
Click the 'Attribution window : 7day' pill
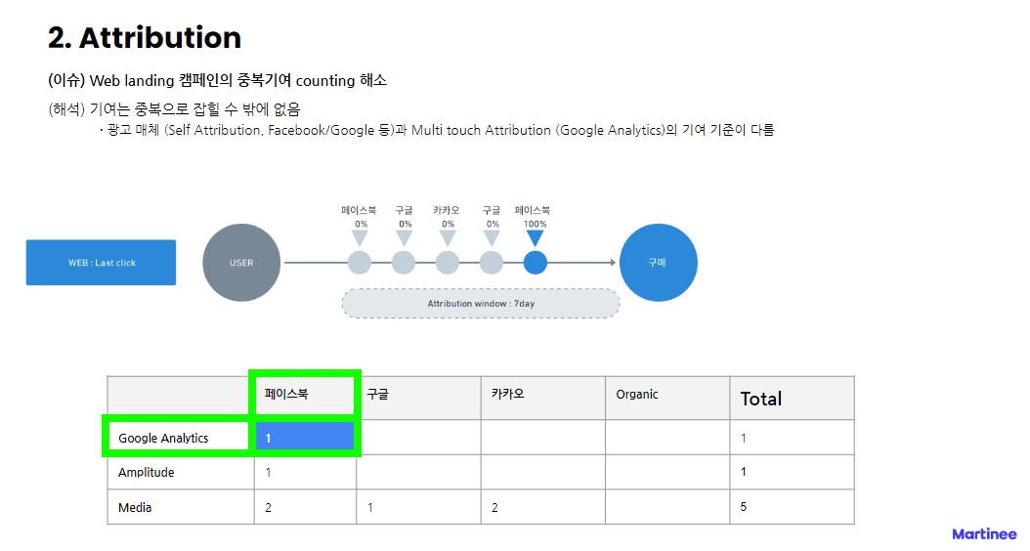tap(481, 304)
